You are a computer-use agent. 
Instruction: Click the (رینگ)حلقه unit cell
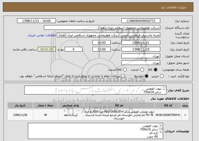coord(71,115)
